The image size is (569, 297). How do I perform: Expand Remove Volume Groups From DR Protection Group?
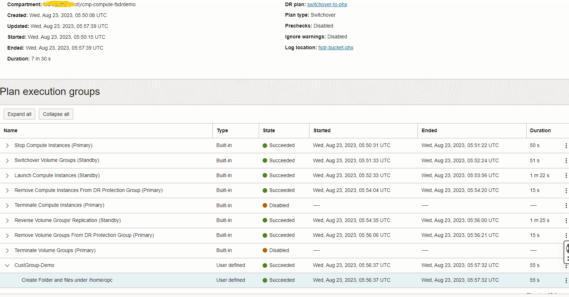7,235
